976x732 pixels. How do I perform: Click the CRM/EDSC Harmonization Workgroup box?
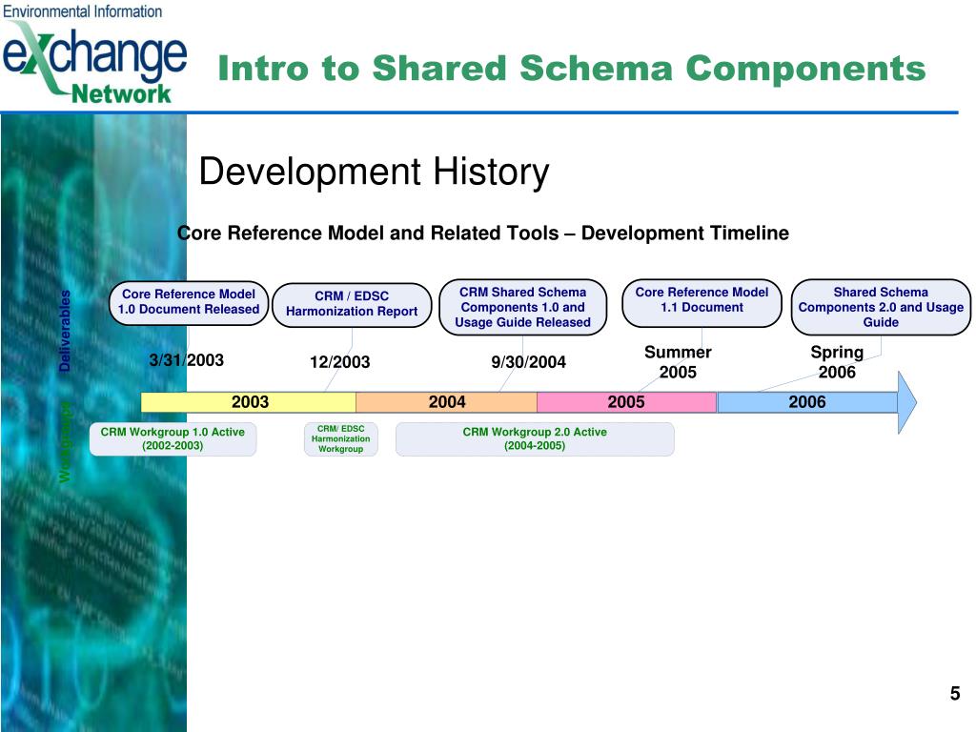[x=340, y=438]
